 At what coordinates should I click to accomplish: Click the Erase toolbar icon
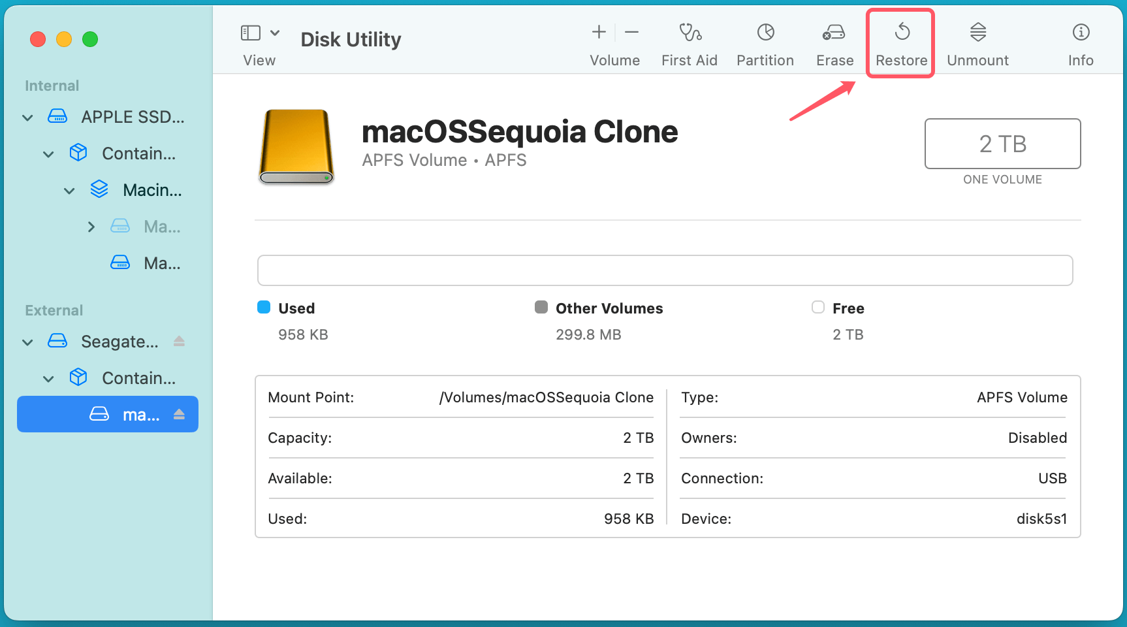(x=834, y=32)
